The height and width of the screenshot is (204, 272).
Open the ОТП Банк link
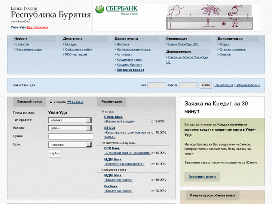(x=112, y=149)
